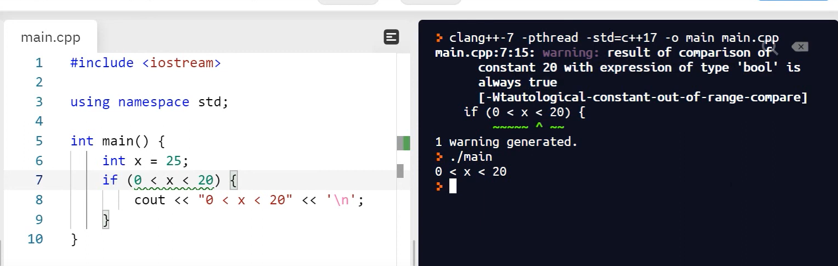
Task: Click 'using namespace std;' on line 3
Action: click(x=149, y=102)
